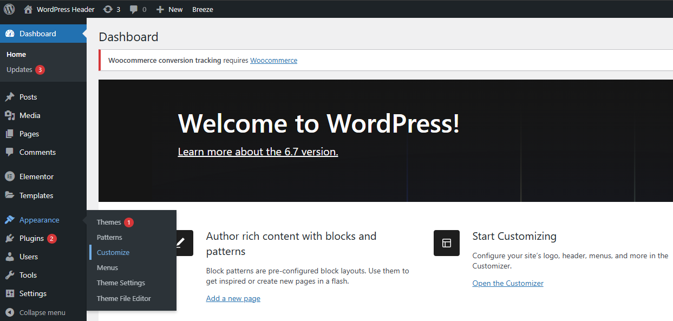
Task: Click the Pages icon in sidebar
Action: (10, 134)
